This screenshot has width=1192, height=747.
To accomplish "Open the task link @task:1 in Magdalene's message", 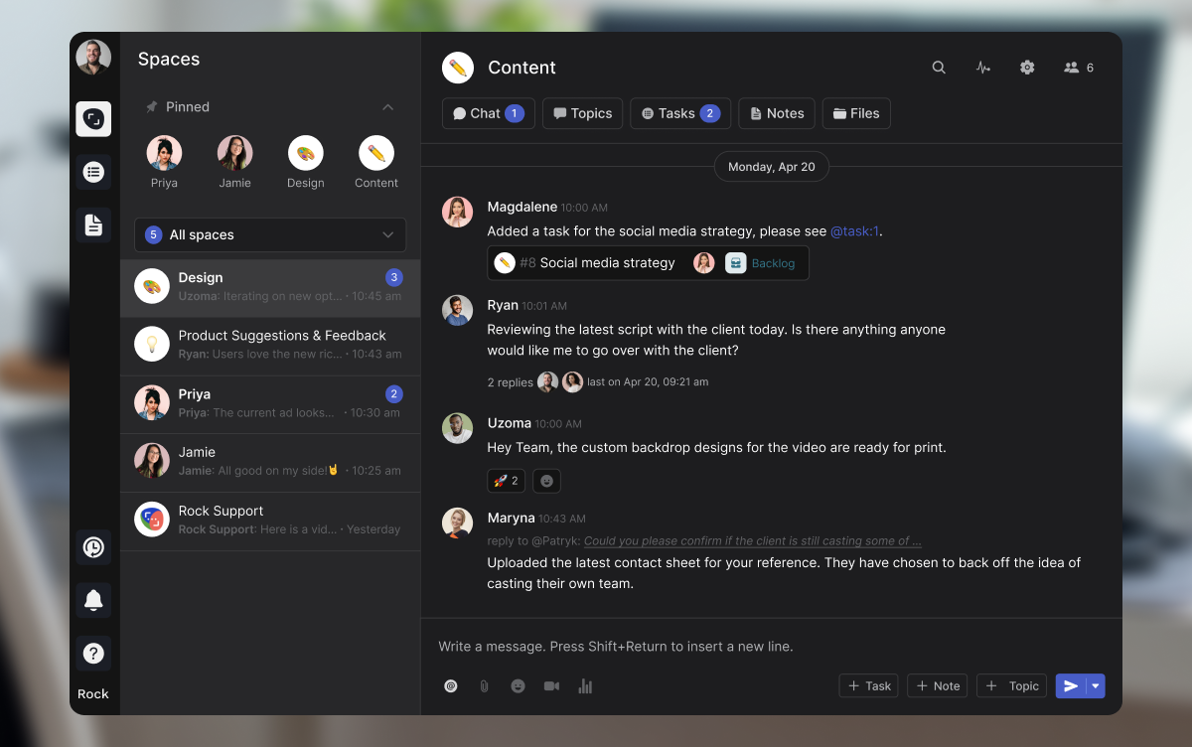I will point(855,230).
